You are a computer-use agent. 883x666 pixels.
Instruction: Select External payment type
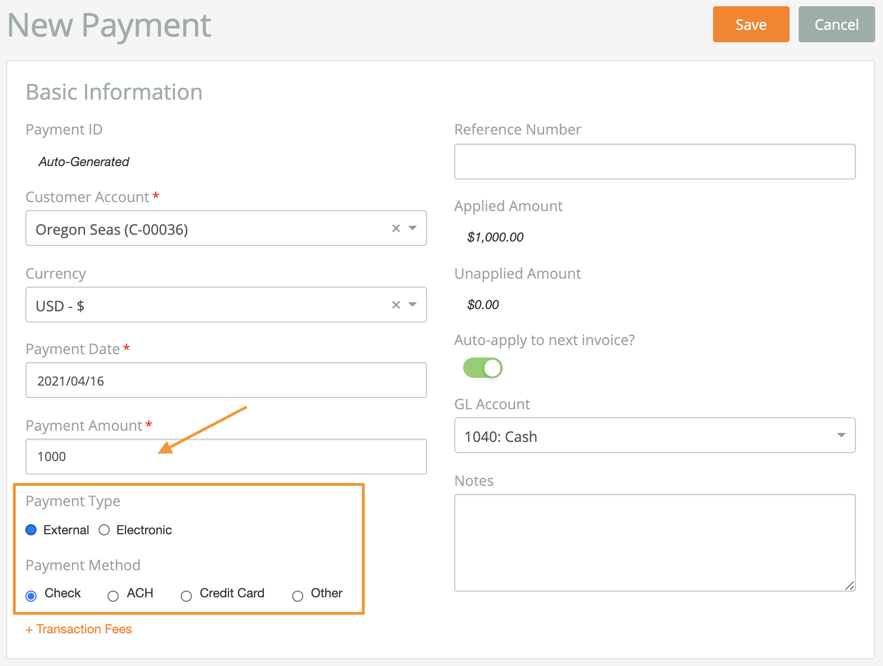coord(32,530)
